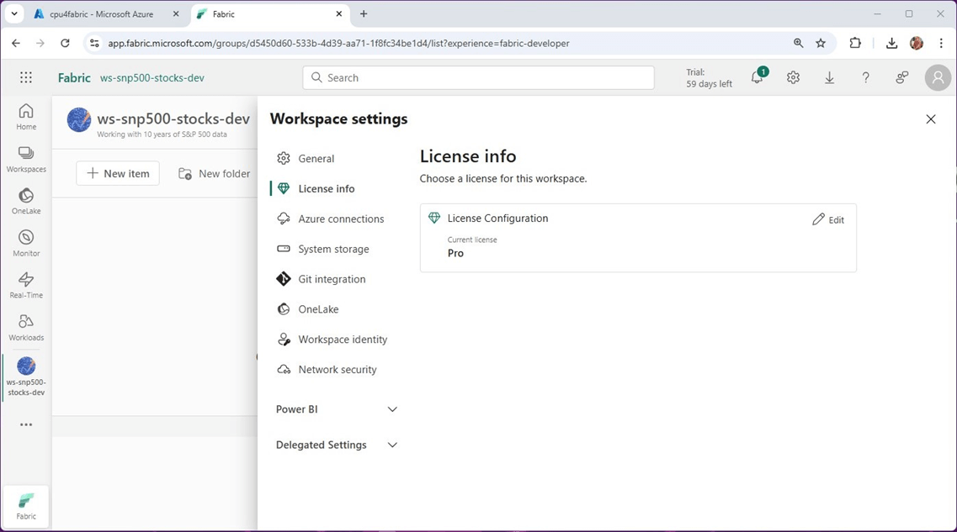Image resolution: width=957 pixels, height=532 pixels.
Task: Click the workspace logo image beside ws-snp500-stocks-dev
Action: [79, 119]
